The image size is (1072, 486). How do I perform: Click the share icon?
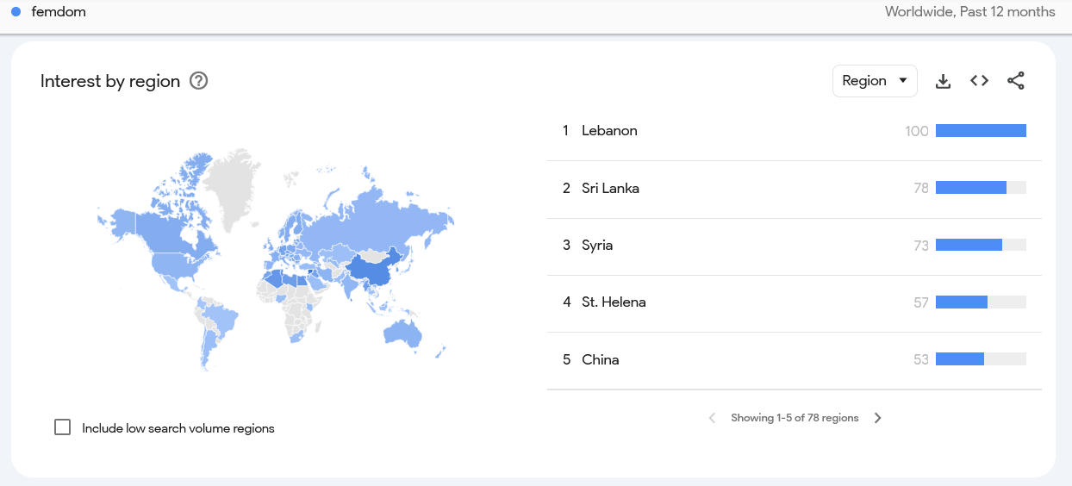pyautogui.click(x=1016, y=81)
